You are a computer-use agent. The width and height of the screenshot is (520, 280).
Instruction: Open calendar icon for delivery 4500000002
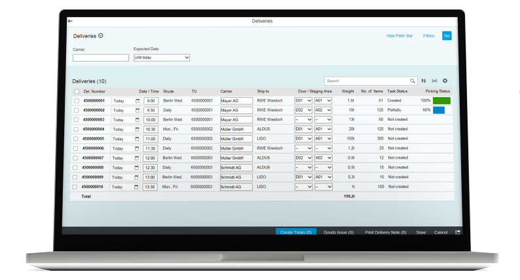click(138, 110)
